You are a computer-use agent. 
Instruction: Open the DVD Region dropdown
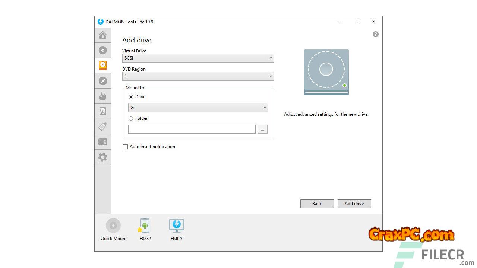click(x=198, y=76)
